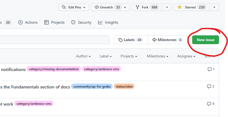Click the Unwatch eye icon
The width and height of the screenshot is (228, 117).
click(x=97, y=7)
